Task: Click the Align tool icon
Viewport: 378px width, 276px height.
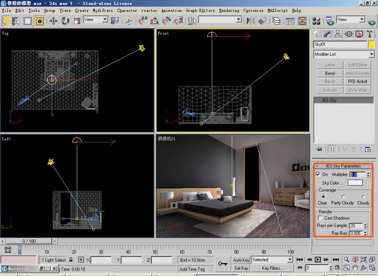Action: [x=262, y=21]
